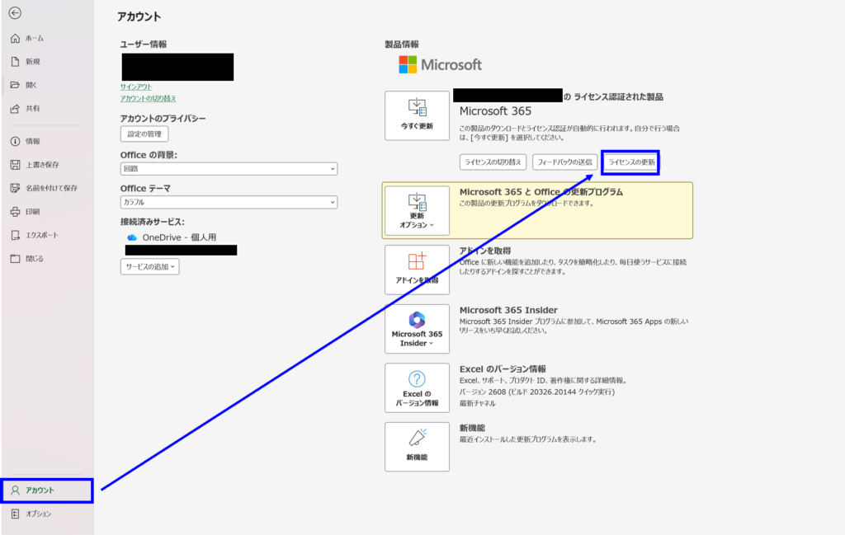
Task: Click the 名前を付けて保存 save-as icon
Action: coord(15,189)
